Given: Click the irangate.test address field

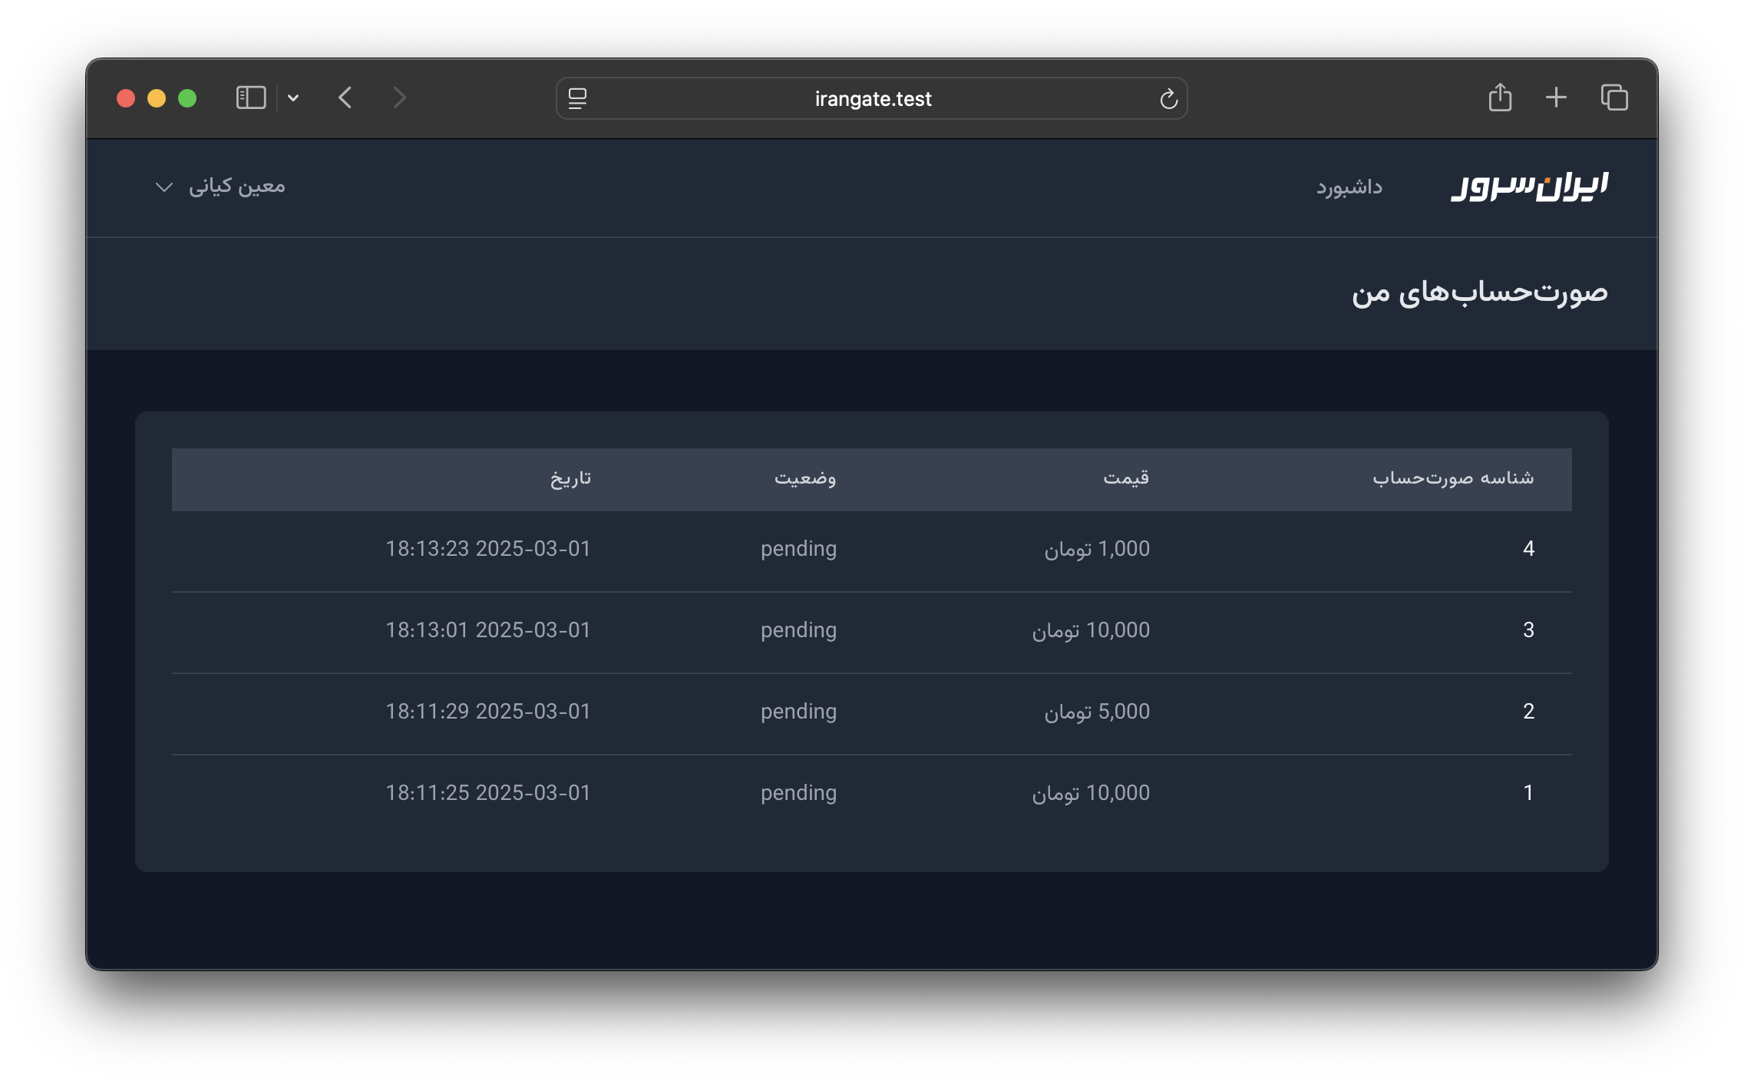Looking at the screenshot, I should pos(872,98).
